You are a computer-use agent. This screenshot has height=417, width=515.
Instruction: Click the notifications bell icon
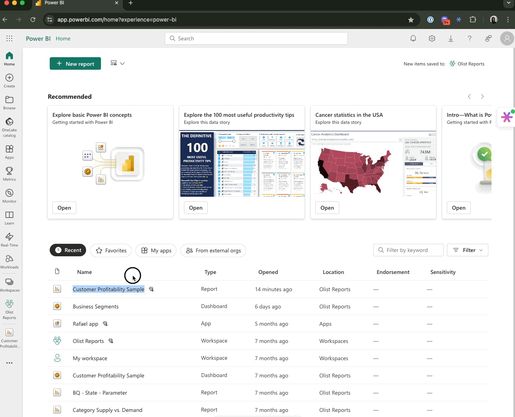click(413, 38)
